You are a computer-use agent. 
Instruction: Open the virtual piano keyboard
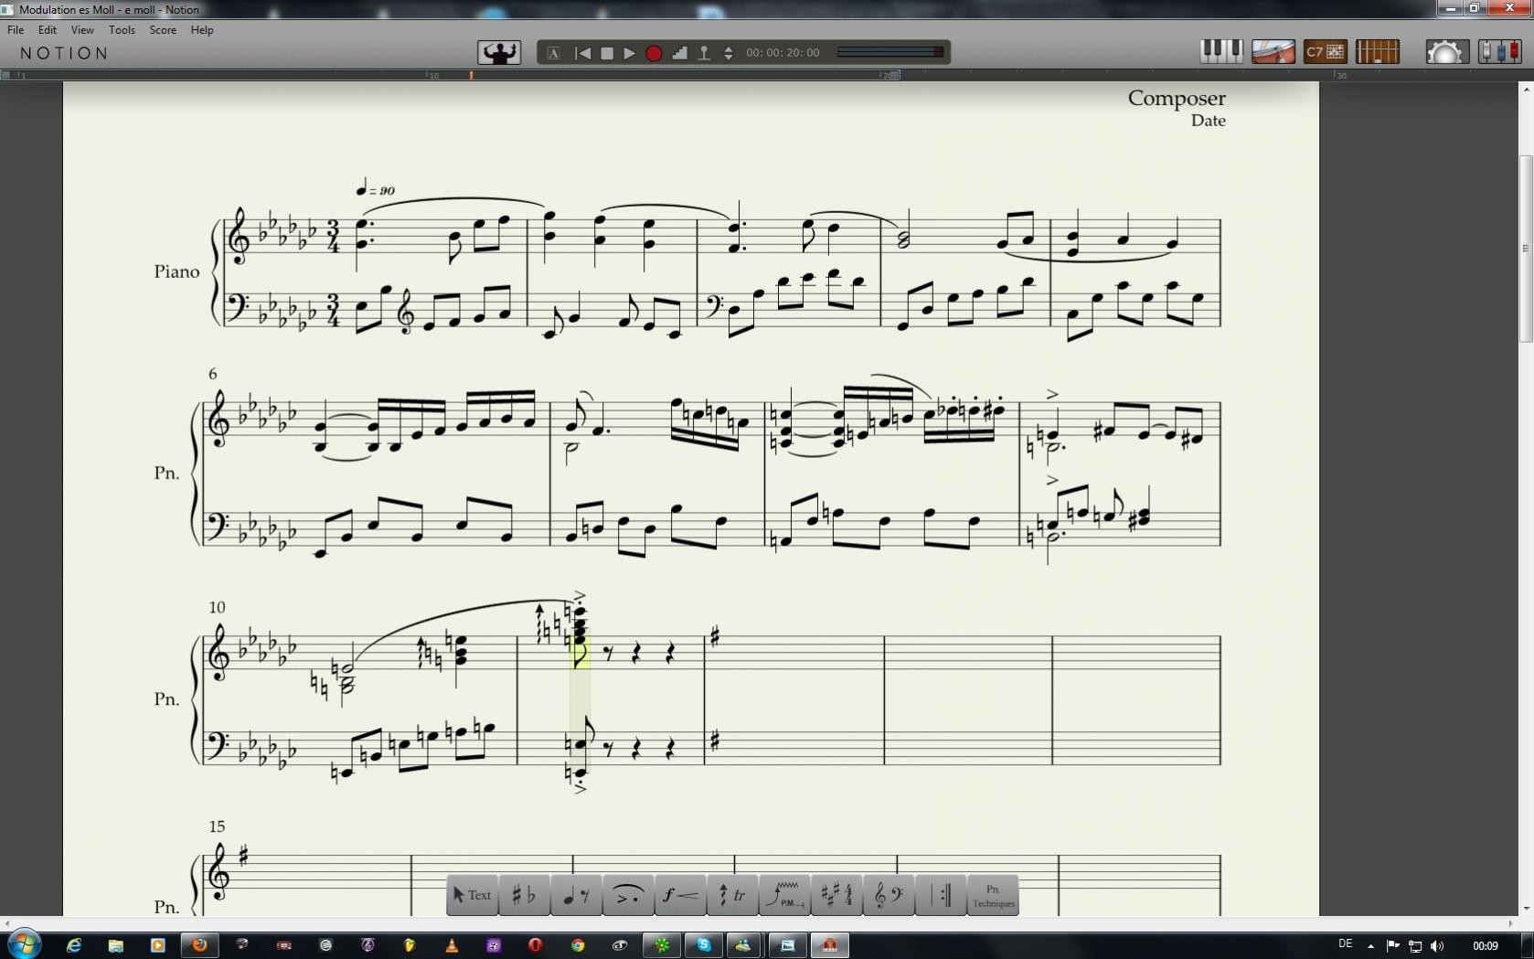pos(1220,52)
